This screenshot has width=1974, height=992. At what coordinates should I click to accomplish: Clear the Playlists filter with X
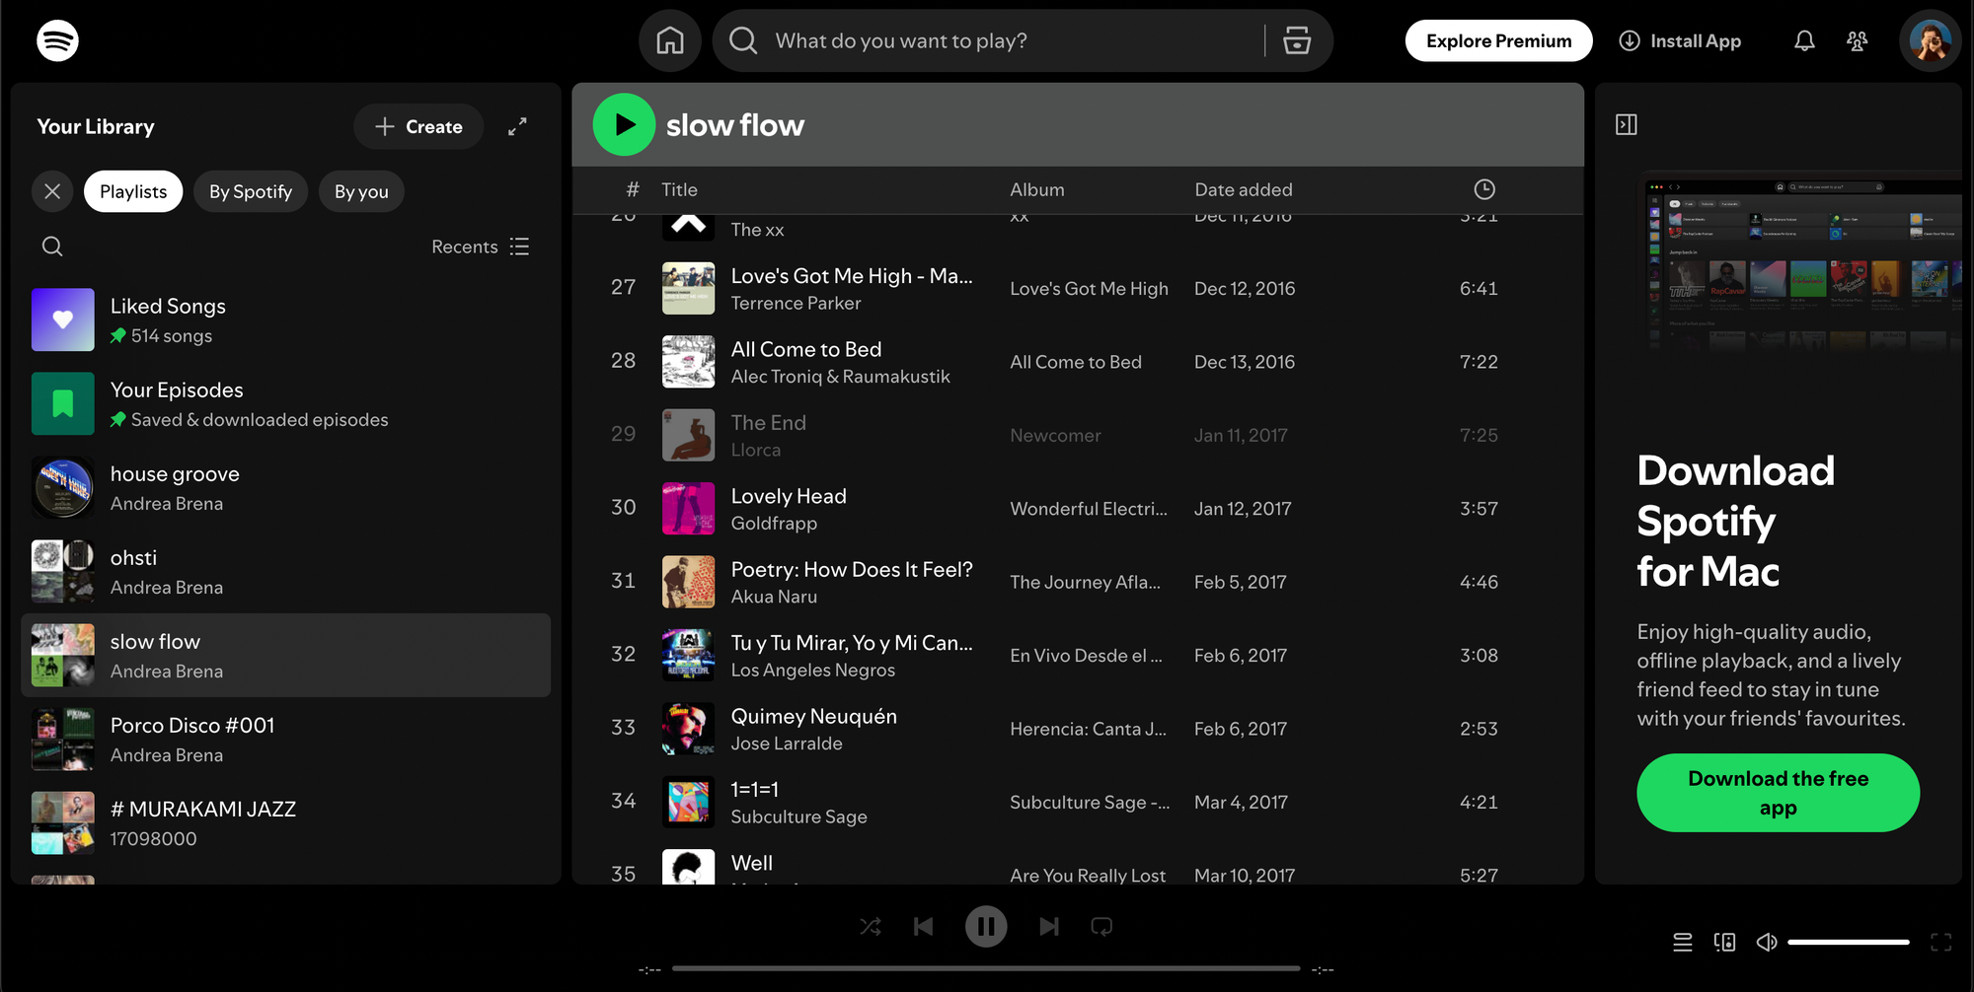click(x=52, y=191)
